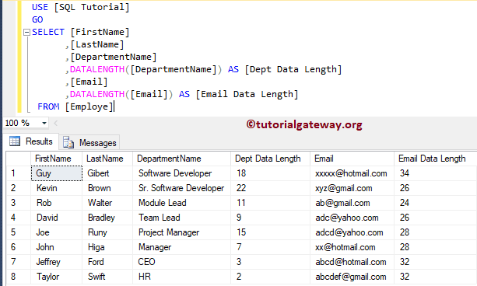This screenshot has width=477, height=286.
Task: Click the Ford last name cell
Action: pos(107,262)
